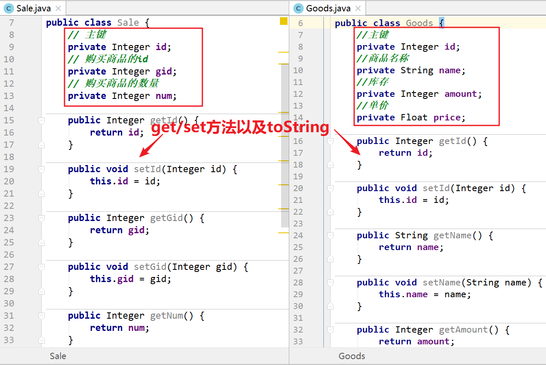Click the class name Sale in declaration

[128, 23]
